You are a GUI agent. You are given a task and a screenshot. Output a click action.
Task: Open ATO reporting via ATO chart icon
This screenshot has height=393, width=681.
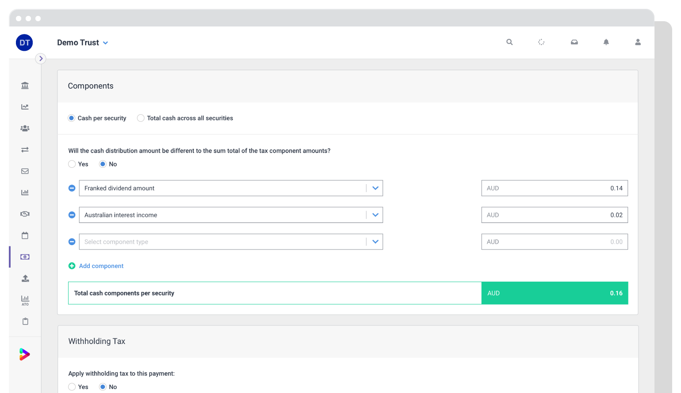pos(25,300)
